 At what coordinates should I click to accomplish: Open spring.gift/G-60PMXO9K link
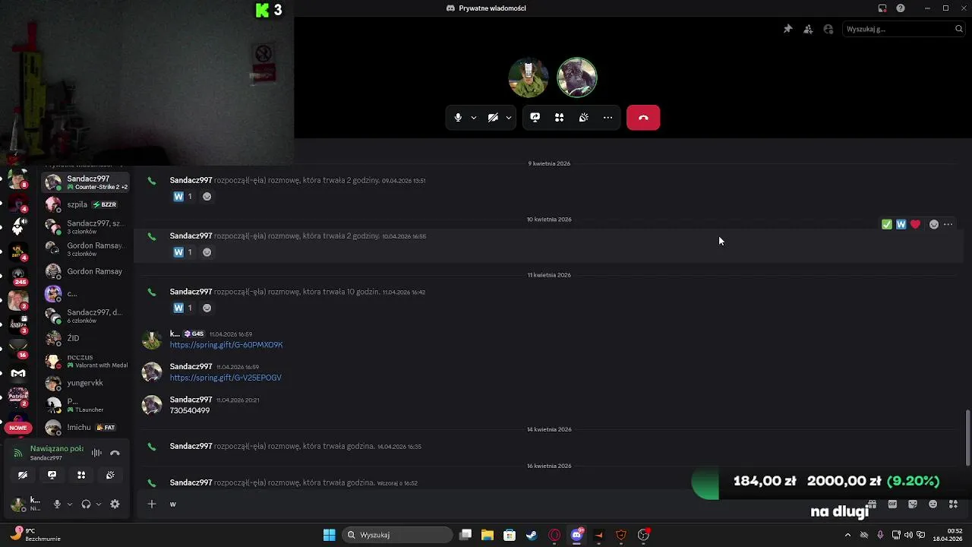(226, 345)
